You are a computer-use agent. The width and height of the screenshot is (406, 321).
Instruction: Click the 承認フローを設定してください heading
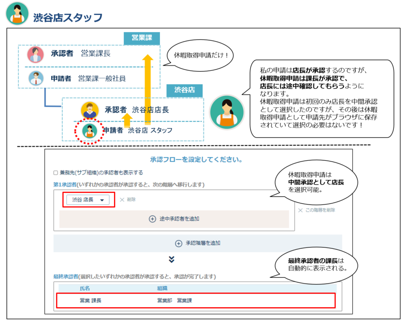(x=196, y=159)
